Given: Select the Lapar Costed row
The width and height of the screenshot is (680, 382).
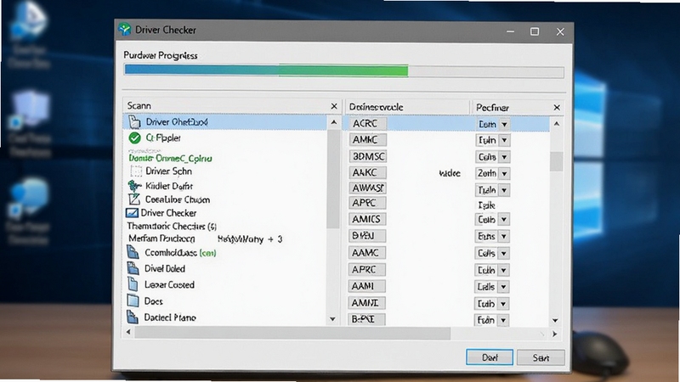Looking at the screenshot, I should coord(225,285).
